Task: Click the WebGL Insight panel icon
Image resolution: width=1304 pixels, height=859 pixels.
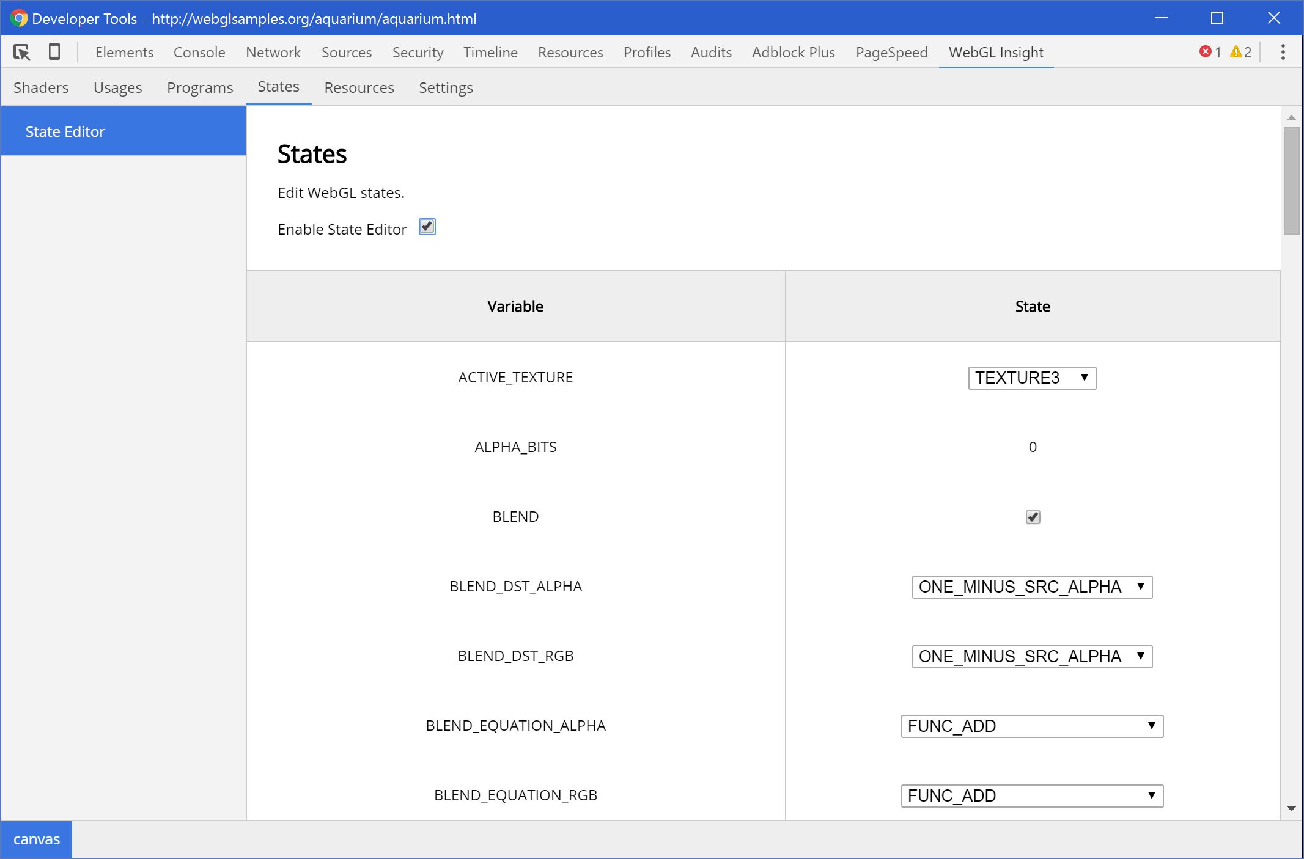Action: (996, 53)
